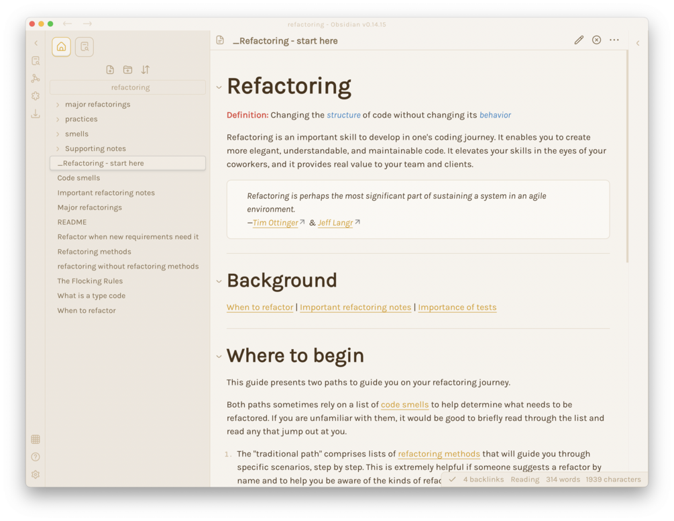Click the download/import icon in ribbon

tap(36, 113)
